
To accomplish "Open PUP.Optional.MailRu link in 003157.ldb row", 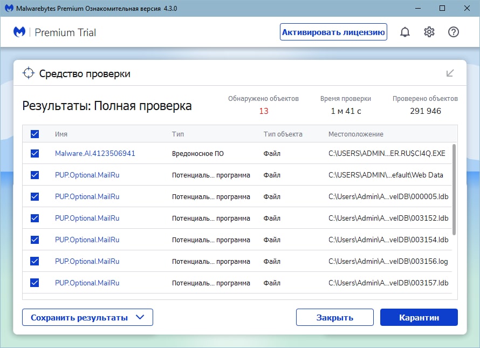I will [87, 283].
